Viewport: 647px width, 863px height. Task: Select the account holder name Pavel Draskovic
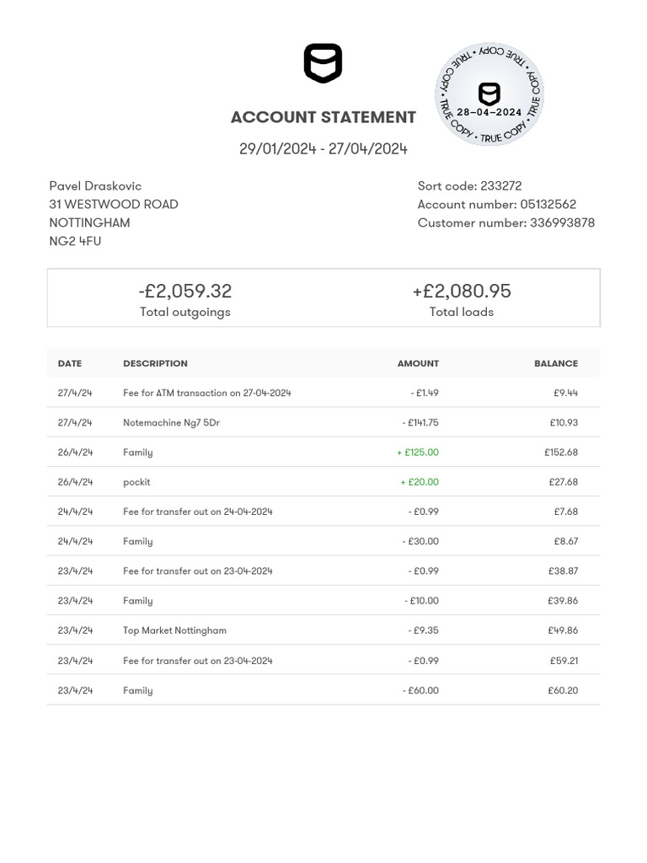95,186
